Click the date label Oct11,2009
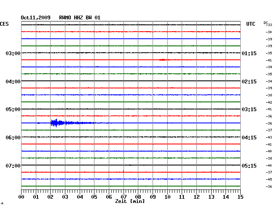Image resolution: width=274 pixels, height=208 pixels. pos(35,18)
